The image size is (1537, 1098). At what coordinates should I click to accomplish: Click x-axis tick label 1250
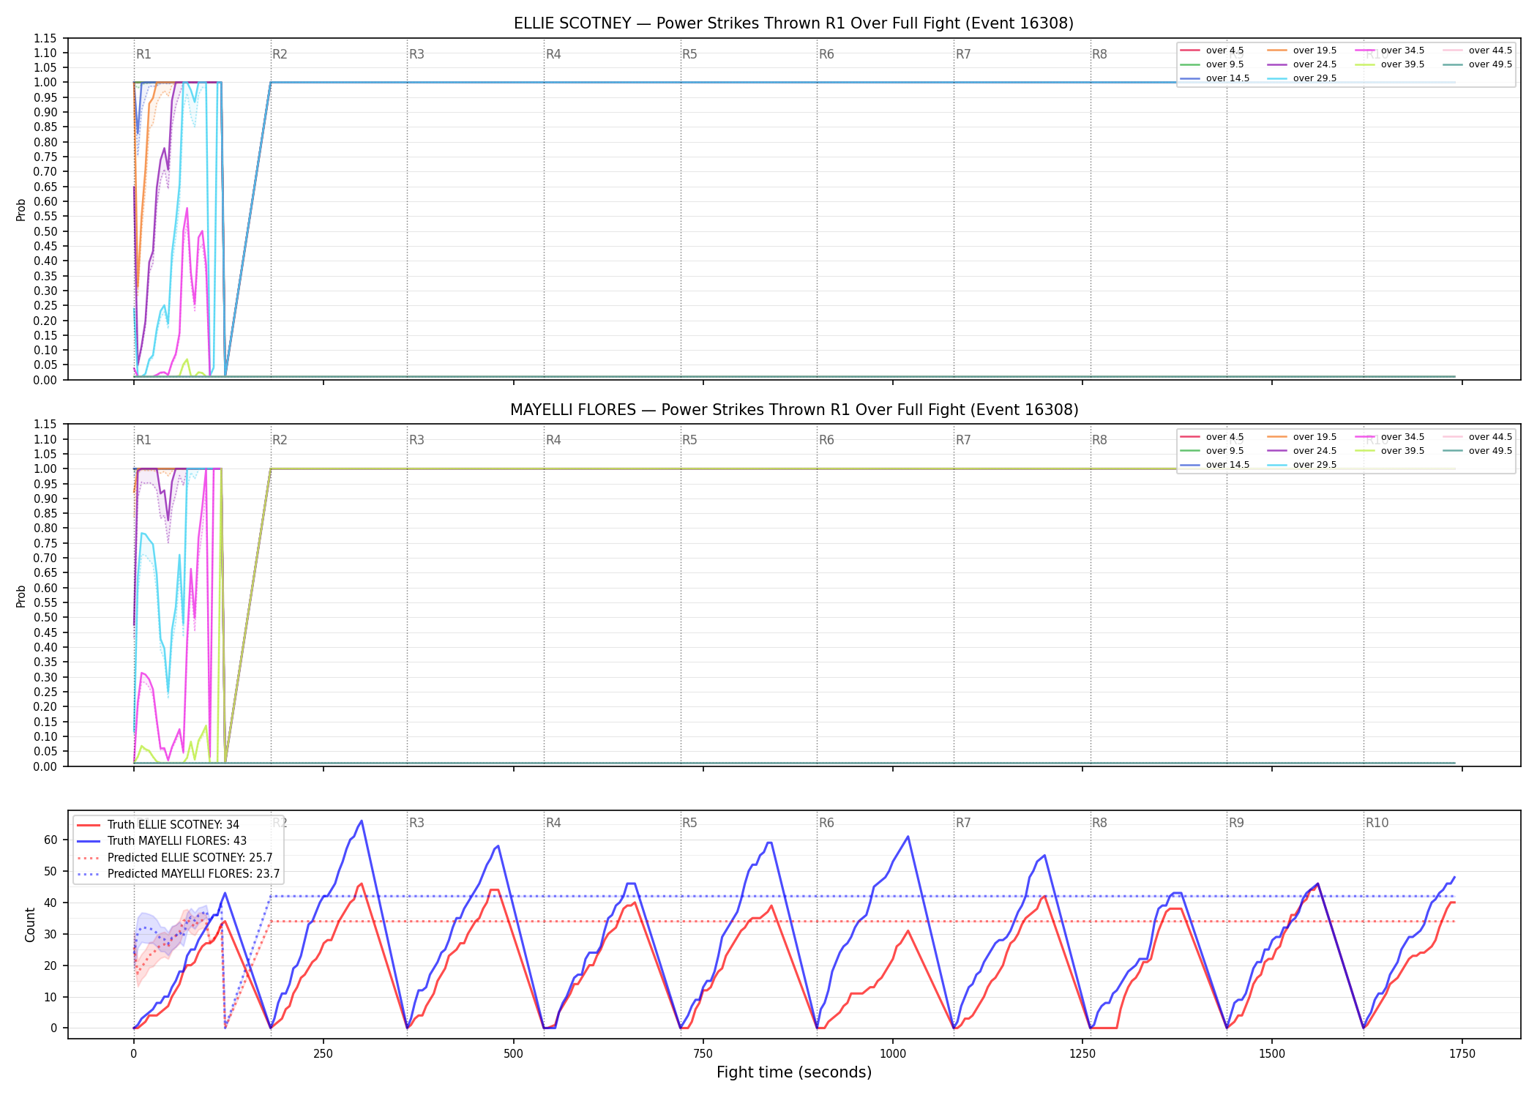click(1082, 1054)
